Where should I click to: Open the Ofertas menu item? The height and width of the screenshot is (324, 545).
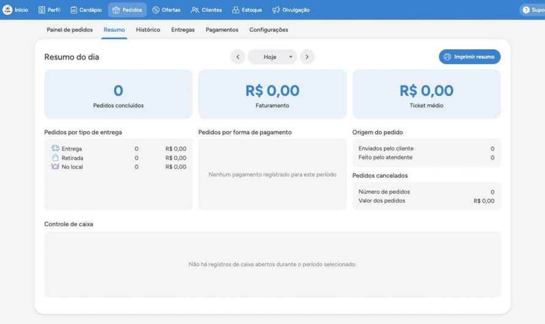pyautogui.click(x=167, y=10)
